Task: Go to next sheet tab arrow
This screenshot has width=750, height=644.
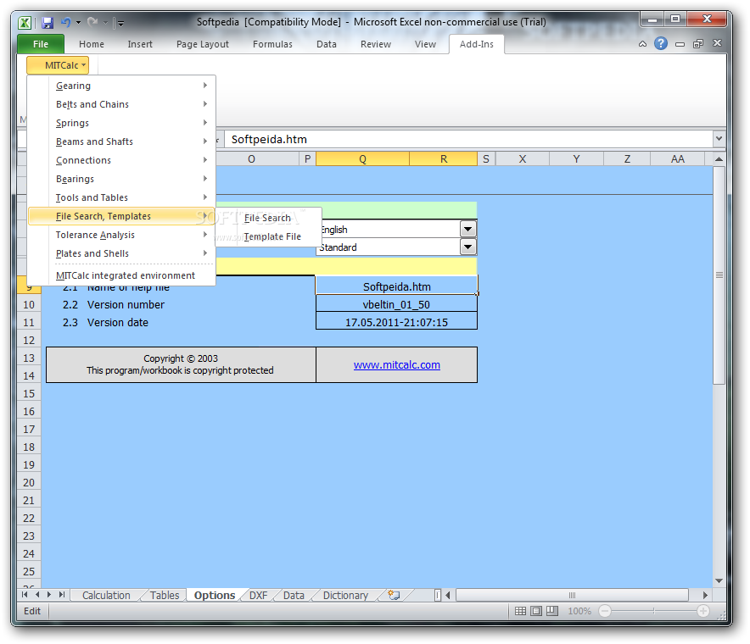Action: click(x=49, y=595)
